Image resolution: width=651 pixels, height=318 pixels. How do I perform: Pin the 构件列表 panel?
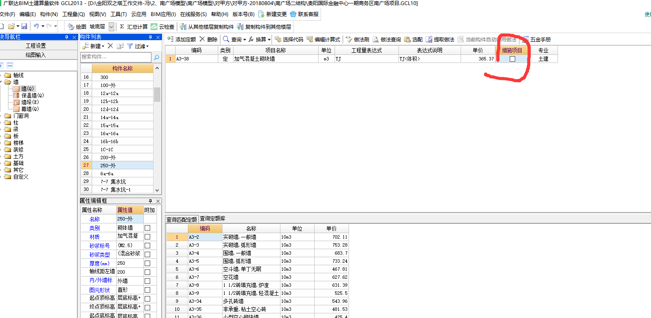coord(151,37)
